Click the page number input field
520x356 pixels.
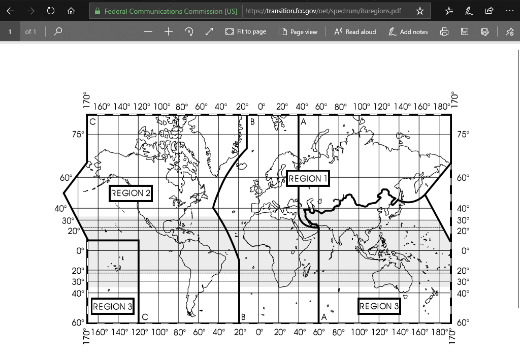point(10,31)
